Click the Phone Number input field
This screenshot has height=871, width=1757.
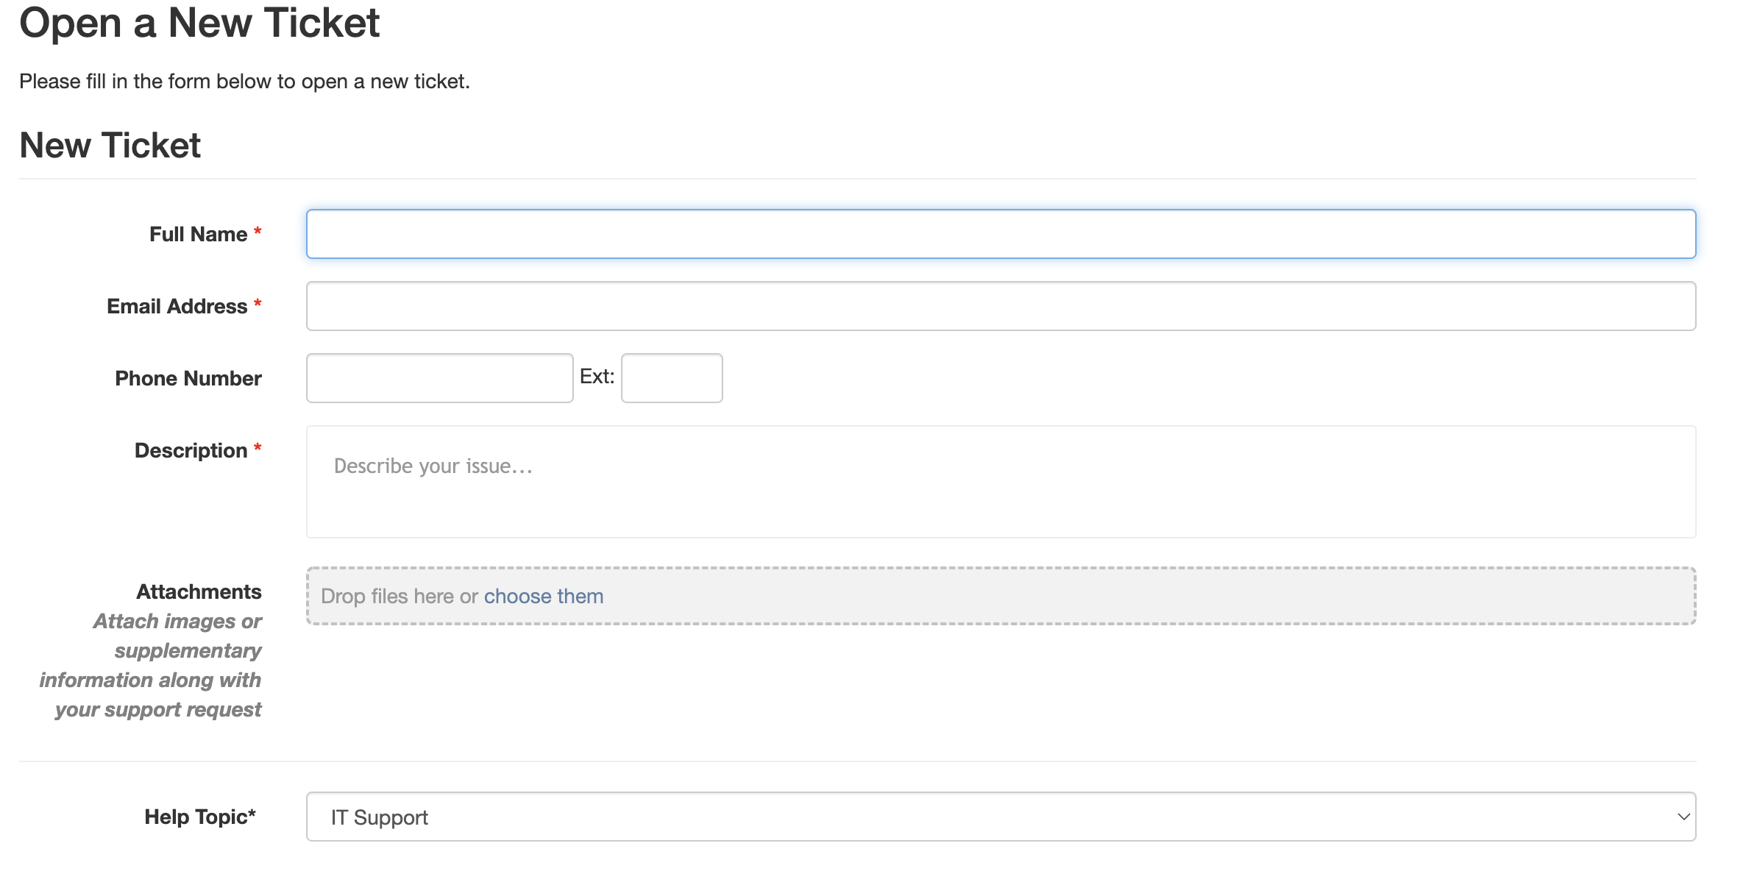click(439, 378)
